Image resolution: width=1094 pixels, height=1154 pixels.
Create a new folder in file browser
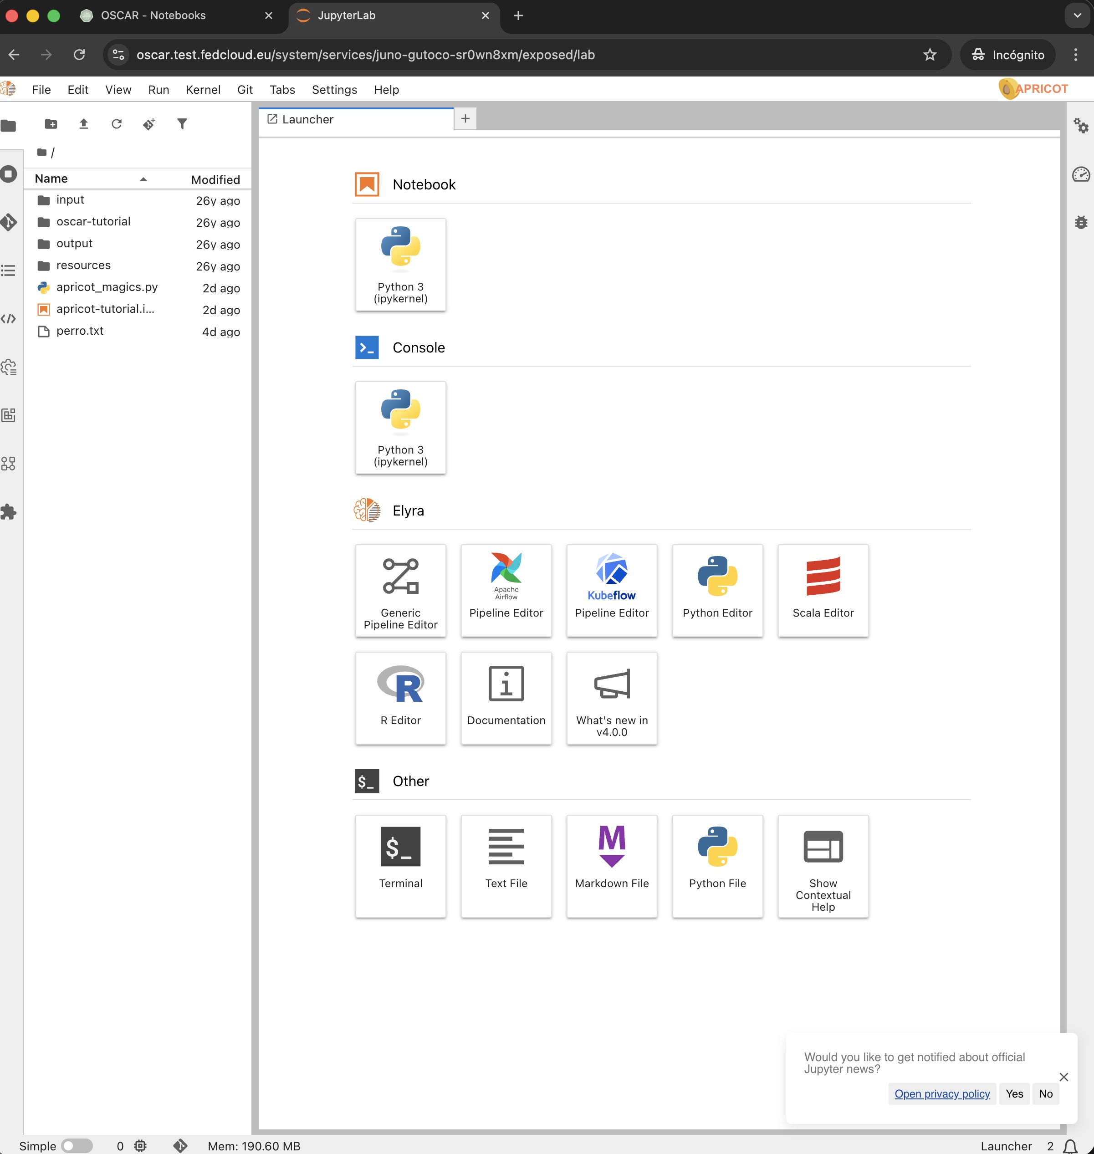click(51, 123)
